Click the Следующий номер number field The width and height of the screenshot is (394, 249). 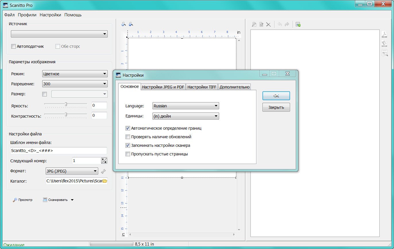tap(86, 161)
